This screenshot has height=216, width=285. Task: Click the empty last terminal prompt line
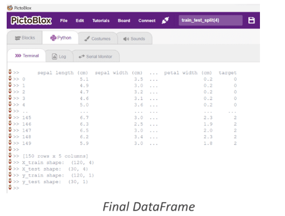tap(14, 188)
